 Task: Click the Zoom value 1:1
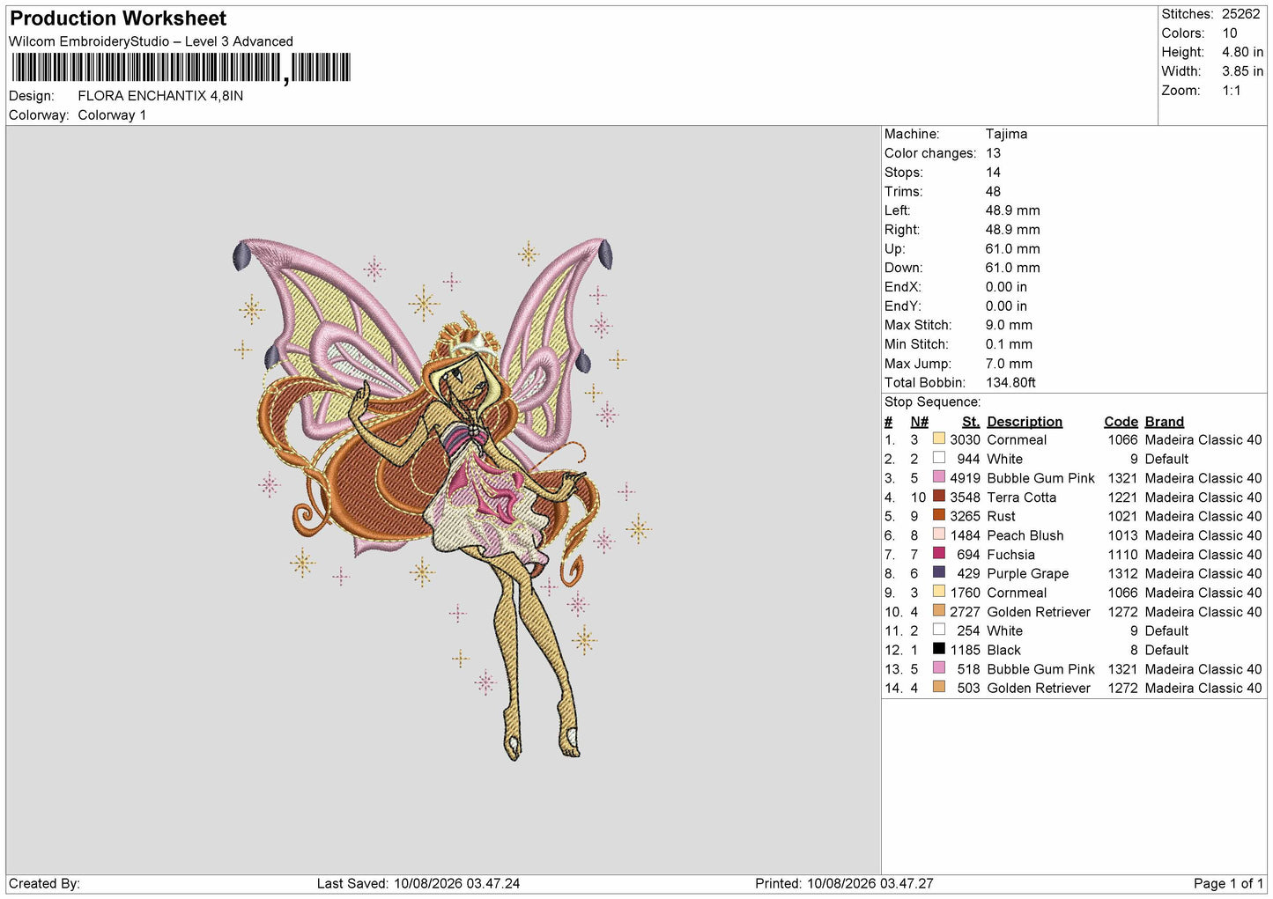click(x=1231, y=91)
